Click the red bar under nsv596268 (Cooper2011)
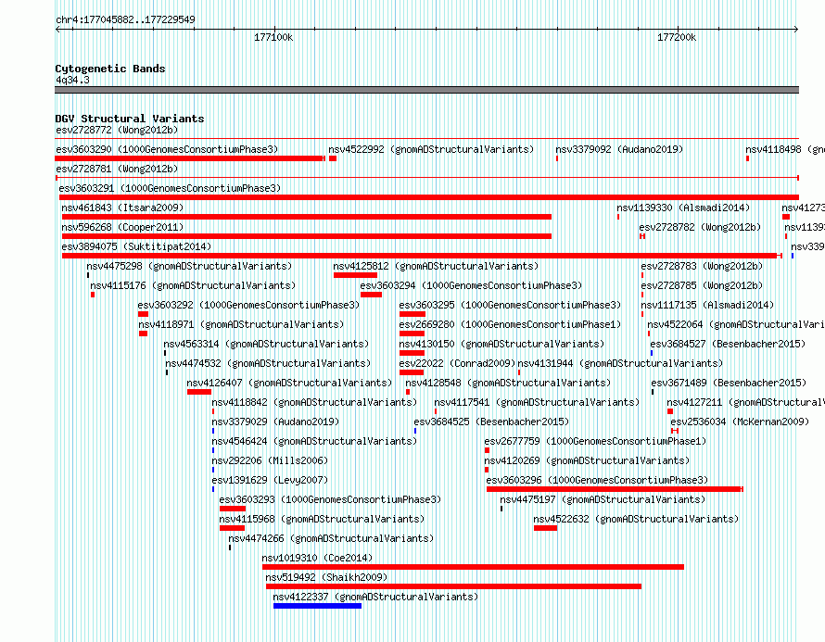 pyautogui.click(x=307, y=236)
